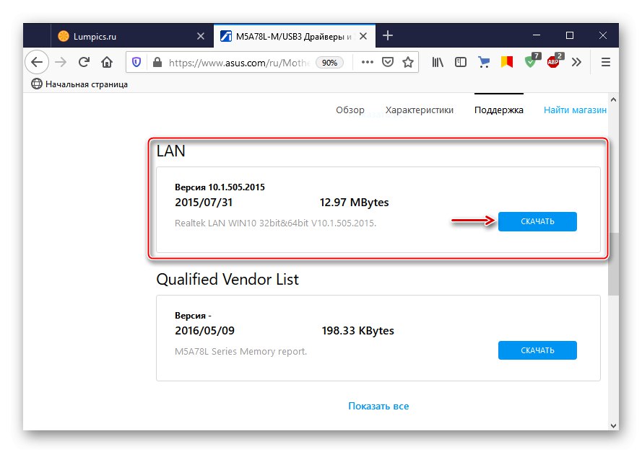Open the Поддержка section

pyautogui.click(x=499, y=110)
